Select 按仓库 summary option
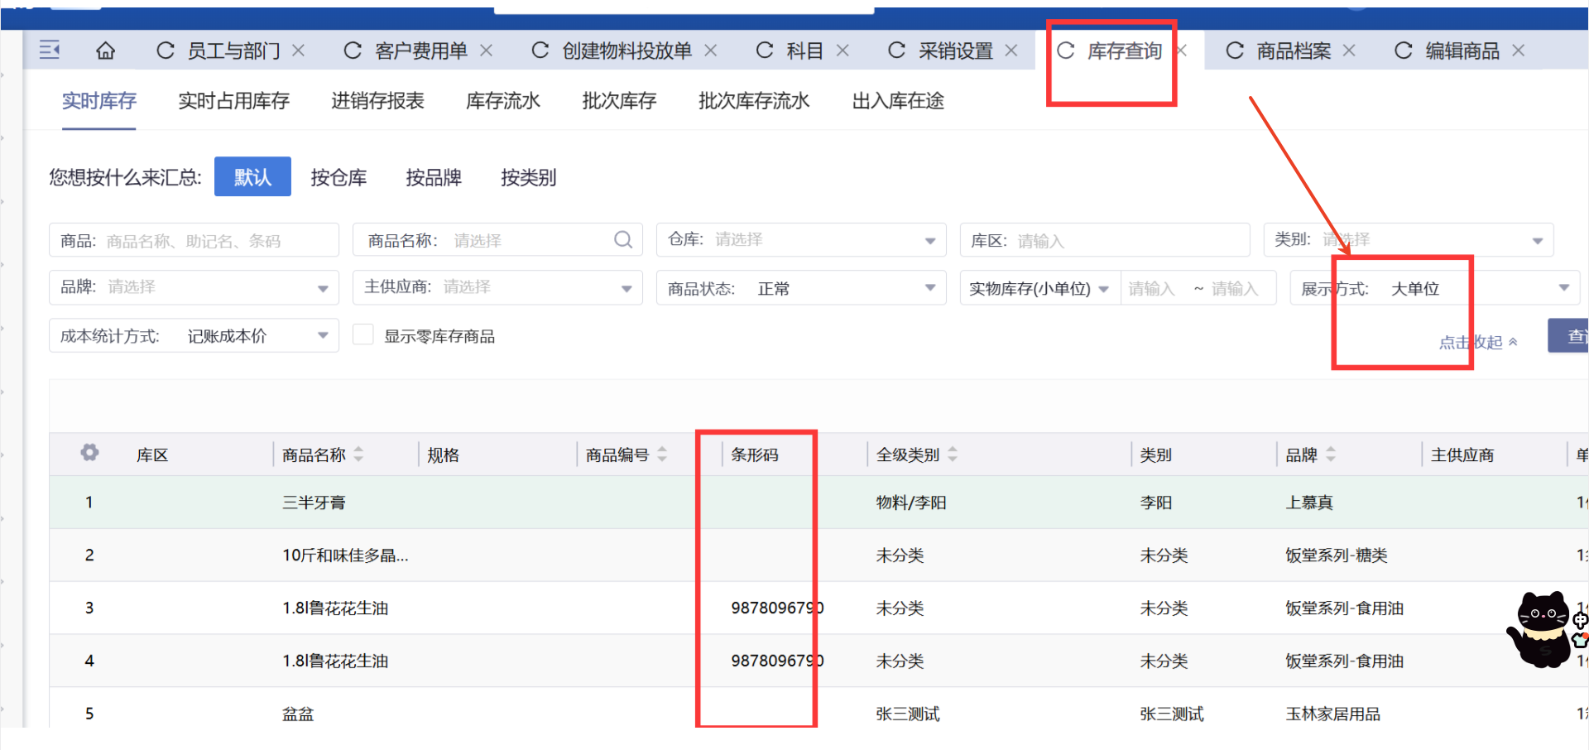Screen dimensions: 1589x750 [338, 177]
